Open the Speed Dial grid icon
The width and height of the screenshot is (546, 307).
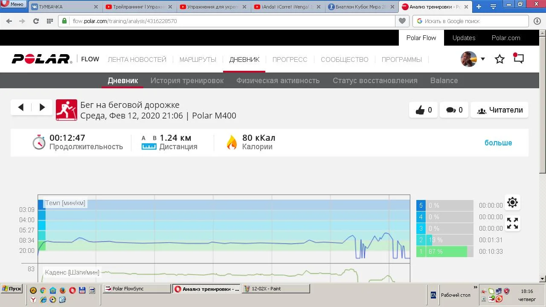(49, 21)
